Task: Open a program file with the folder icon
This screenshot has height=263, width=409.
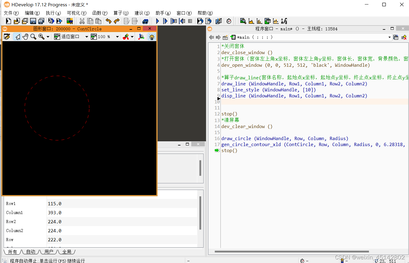Action: [17, 21]
